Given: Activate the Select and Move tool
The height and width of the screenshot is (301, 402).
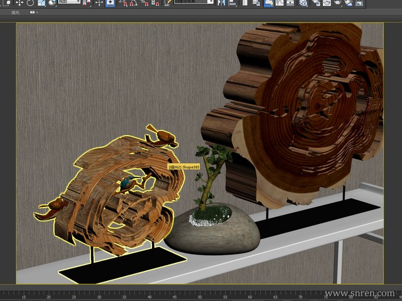Looking at the screenshot, I should tap(19, 3).
